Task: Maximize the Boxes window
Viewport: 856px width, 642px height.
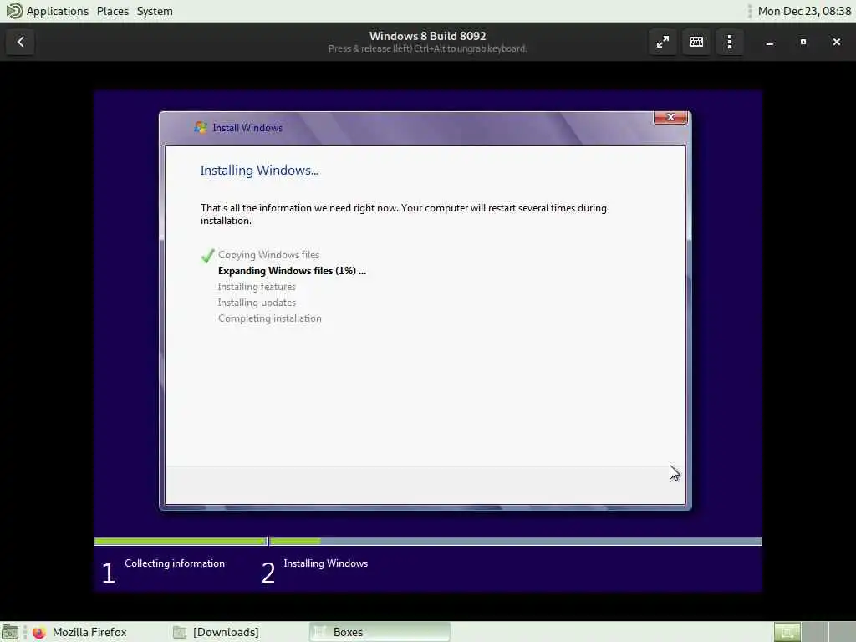Action: [803, 42]
